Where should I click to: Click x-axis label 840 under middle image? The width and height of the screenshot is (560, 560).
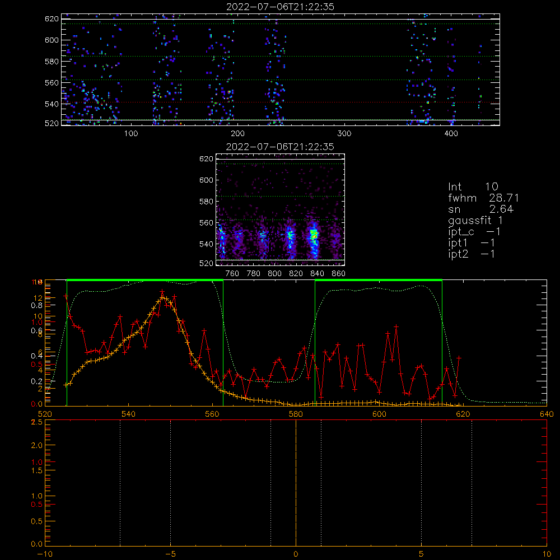click(317, 274)
